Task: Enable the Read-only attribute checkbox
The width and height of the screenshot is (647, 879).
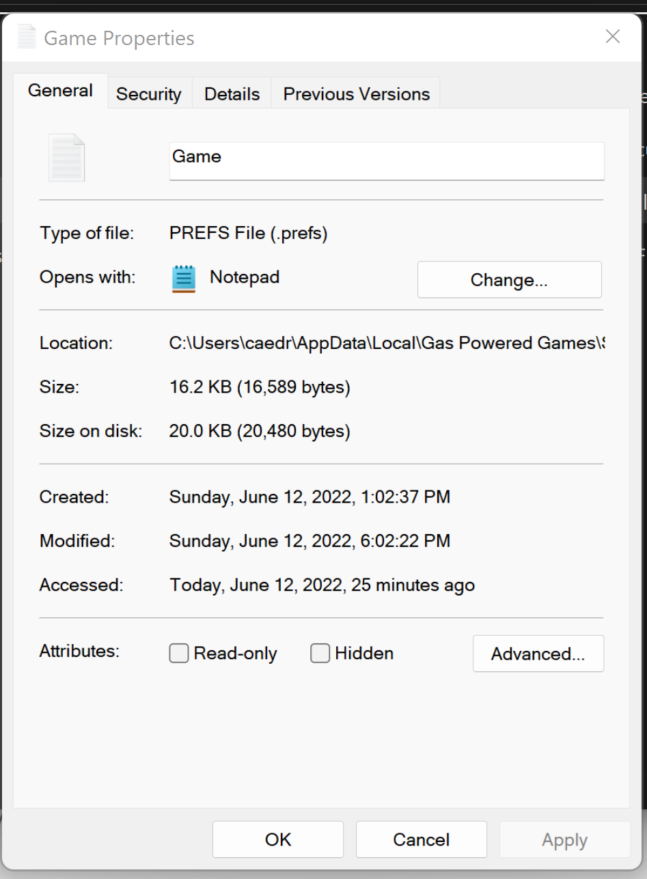Action: click(x=179, y=654)
